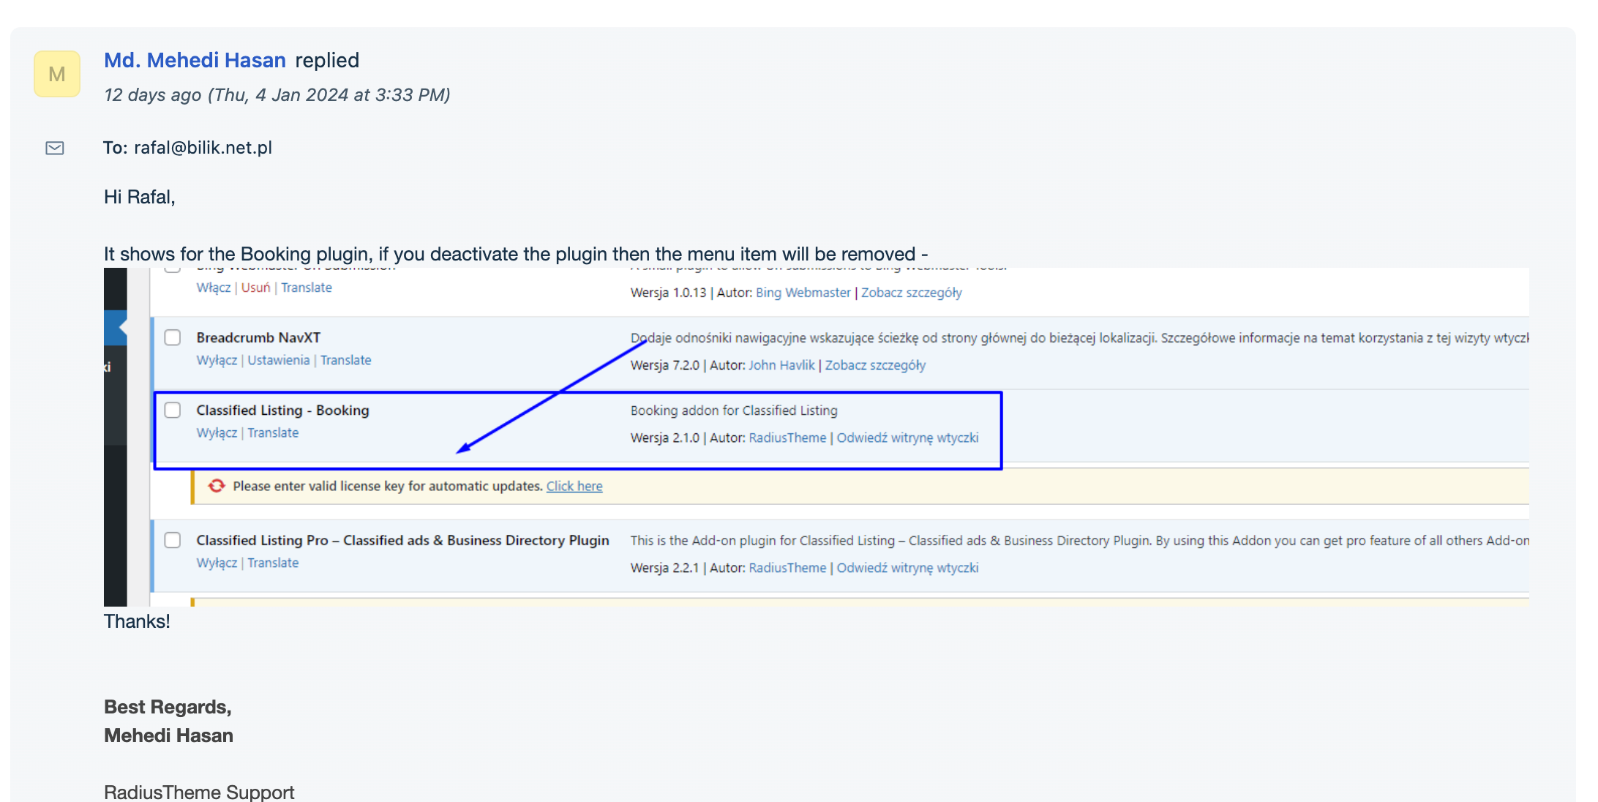Click Wyłącz under Classified Listing - Booking
This screenshot has height=802, width=1598.
[217, 432]
